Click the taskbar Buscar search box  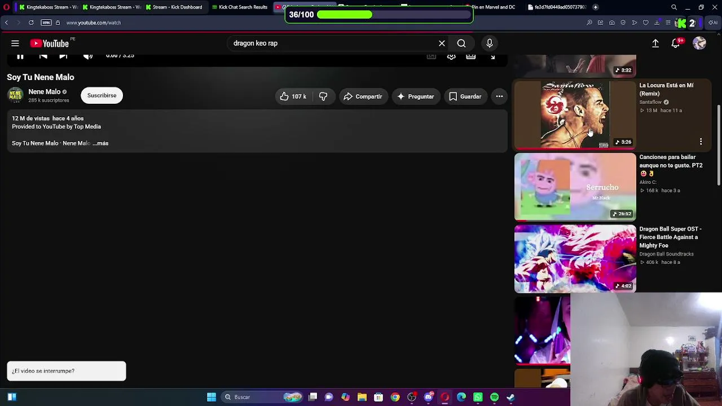262,397
